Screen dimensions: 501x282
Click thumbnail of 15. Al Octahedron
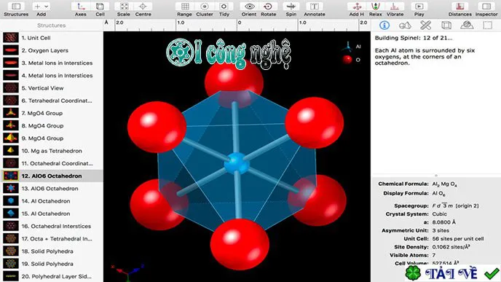point(11,214)
